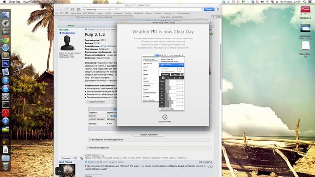This screenshot has height=177, width=315.
Task: Switch to the Google search Safari tab
Action: pyautogui.click(x=94, y=17)
